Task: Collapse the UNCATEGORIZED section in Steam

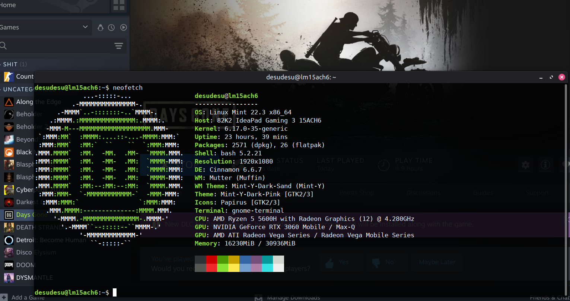Action: [x=17, y=89]
